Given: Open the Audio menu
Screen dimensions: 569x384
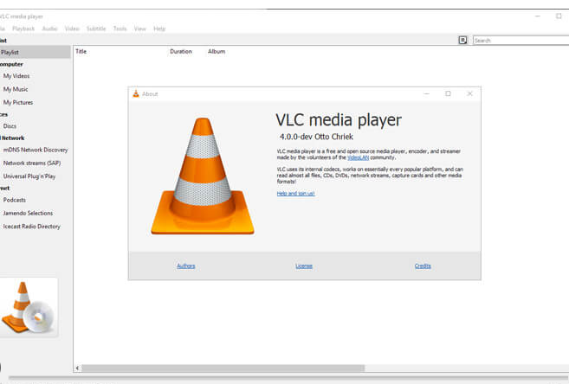Looking at the screenshot, I should tap(49, 29).
